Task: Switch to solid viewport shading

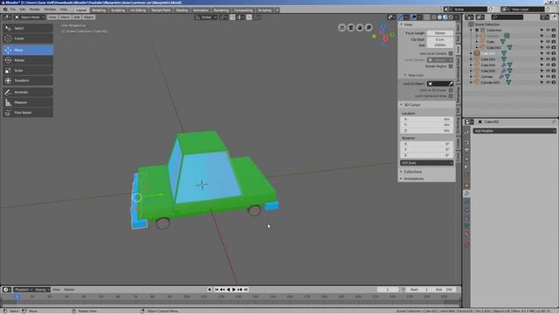Action: (x=439, y=17)
